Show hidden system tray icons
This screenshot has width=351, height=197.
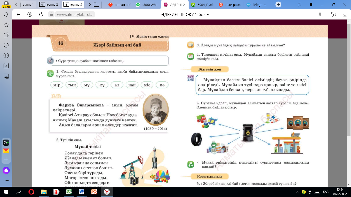[298, 192]
